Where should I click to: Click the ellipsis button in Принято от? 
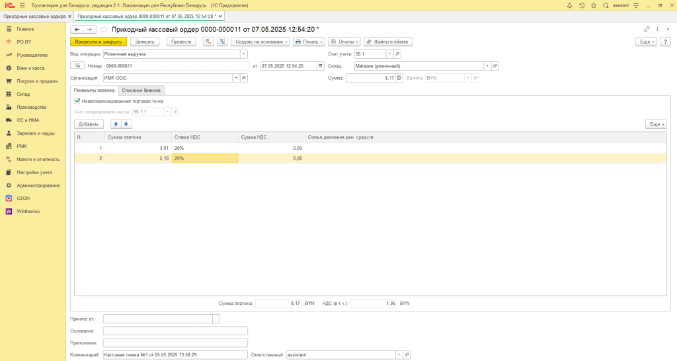216,319
